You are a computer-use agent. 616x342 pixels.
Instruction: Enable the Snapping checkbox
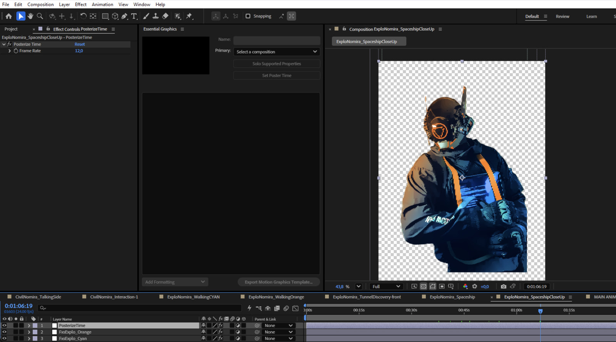[248, 16]
